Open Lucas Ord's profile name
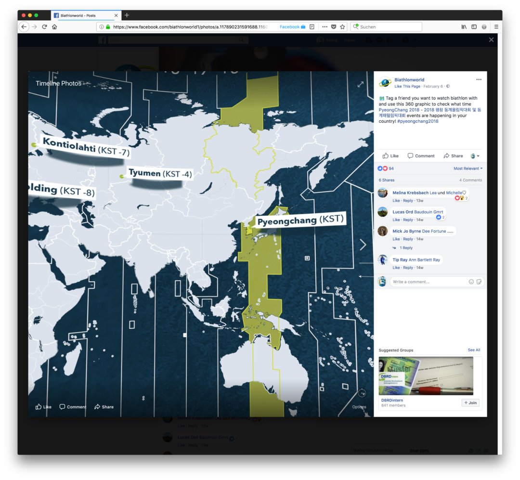The height and width of the screenshot is (480, 520). click(x=403, y=212)
